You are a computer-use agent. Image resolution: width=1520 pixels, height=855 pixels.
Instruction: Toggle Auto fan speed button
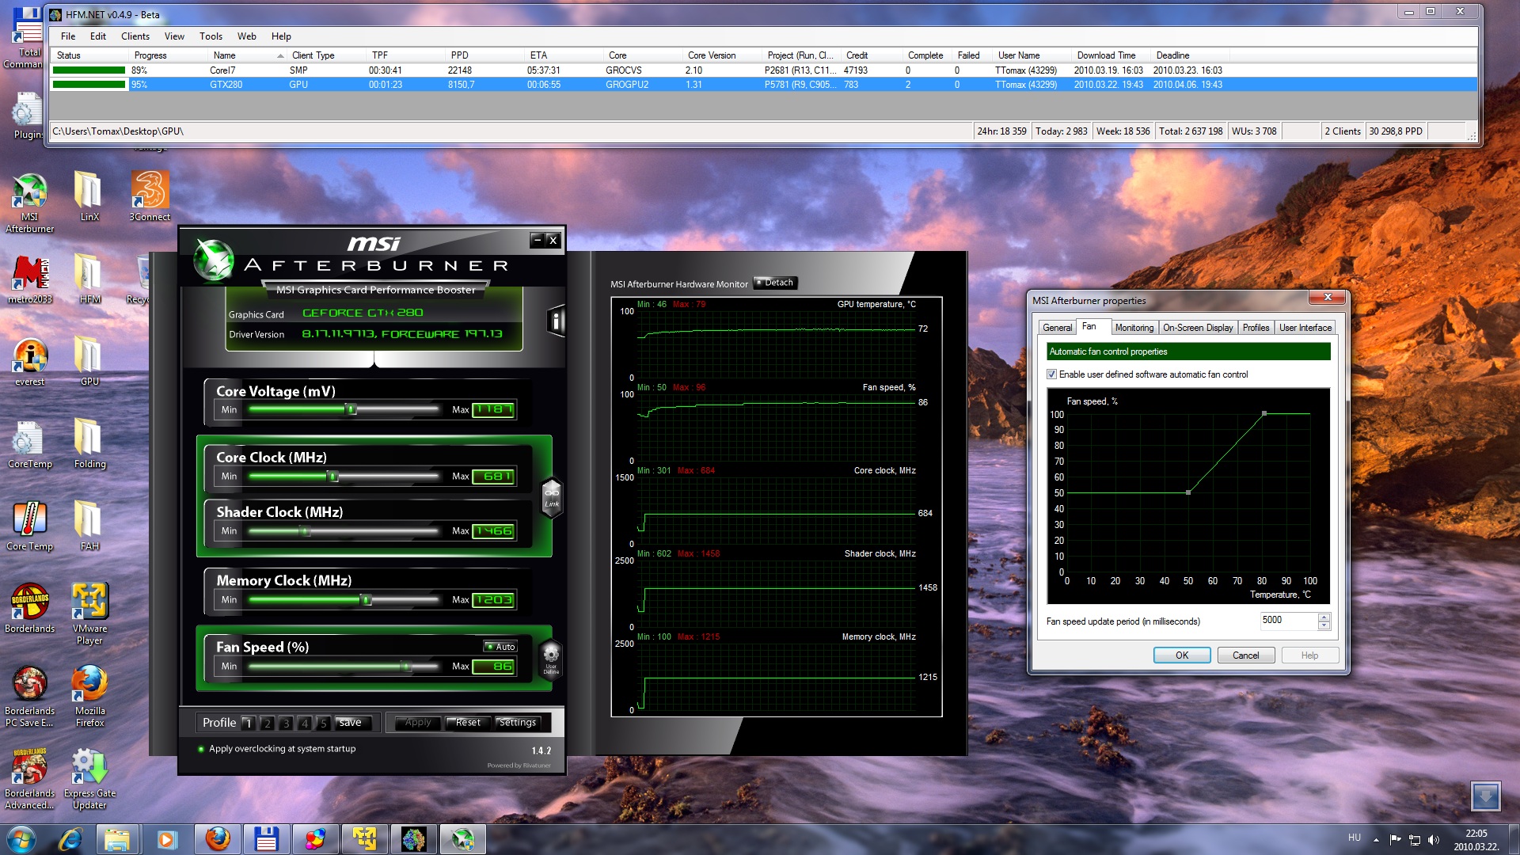point(500,647)
